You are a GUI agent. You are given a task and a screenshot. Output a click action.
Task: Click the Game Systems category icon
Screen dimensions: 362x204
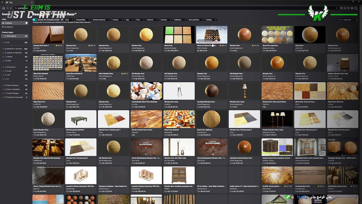[x=5, y=85]
